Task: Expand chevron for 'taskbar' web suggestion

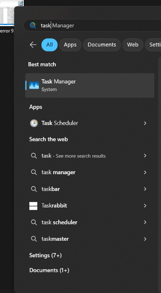Action: click(145, 189)
